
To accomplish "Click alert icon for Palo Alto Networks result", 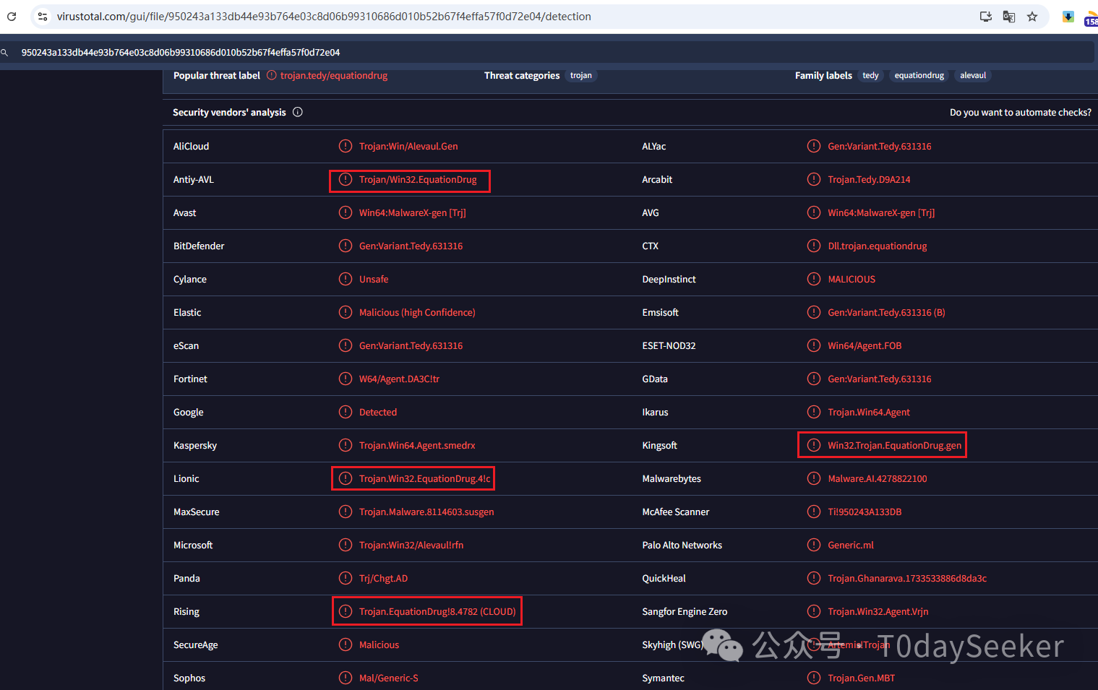I will (x=814, y=545).
